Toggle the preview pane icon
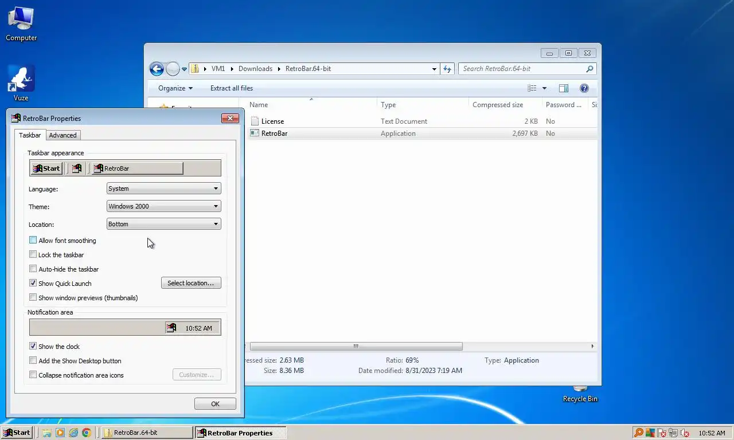The image size is (734, 440). 564,88
